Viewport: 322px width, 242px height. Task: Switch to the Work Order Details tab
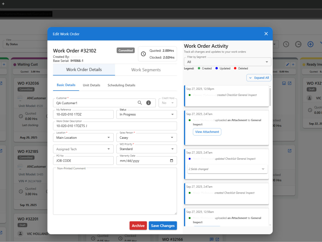(x=84, y=70)
